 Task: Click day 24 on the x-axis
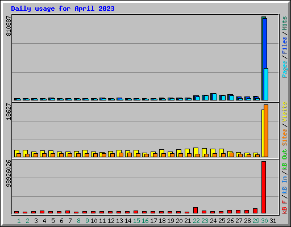[213, 221]
